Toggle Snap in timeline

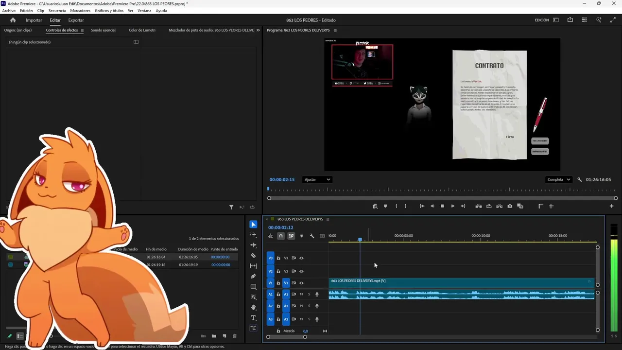click(x=280, y=236)
